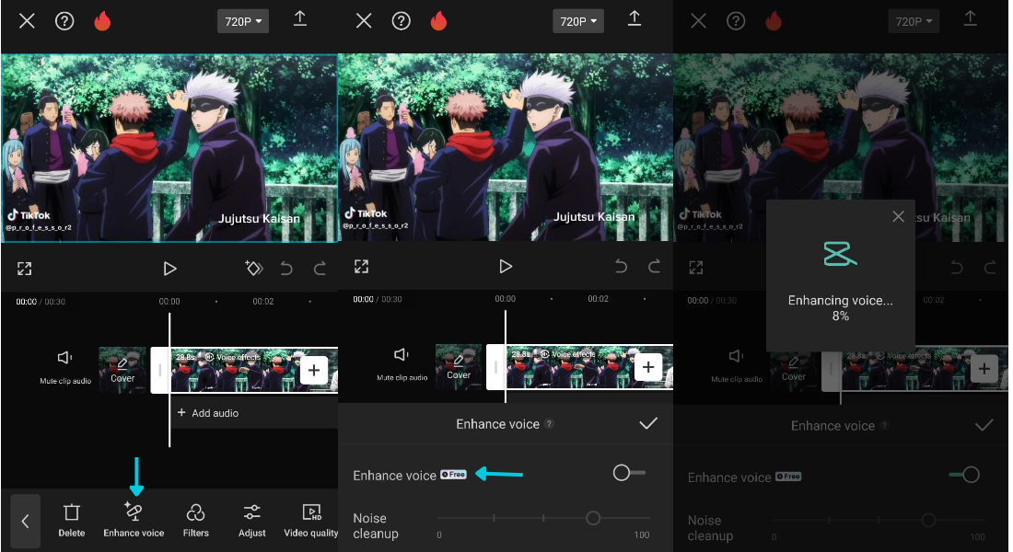
Task: Open help in the middle screen
Action: pyautogui.click(x=402, y=21)
